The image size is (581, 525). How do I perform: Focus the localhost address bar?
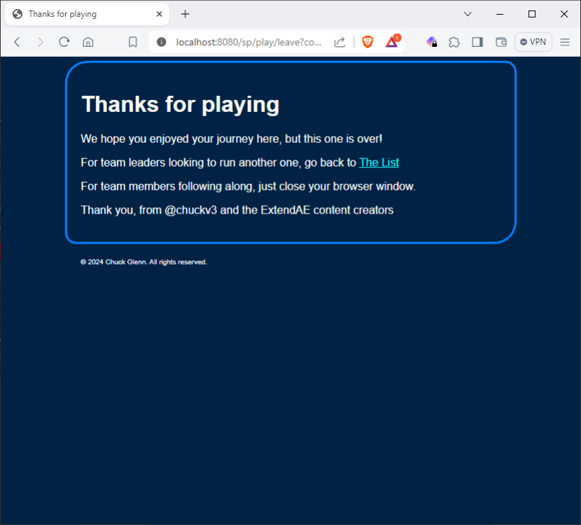tap(248, 42)
